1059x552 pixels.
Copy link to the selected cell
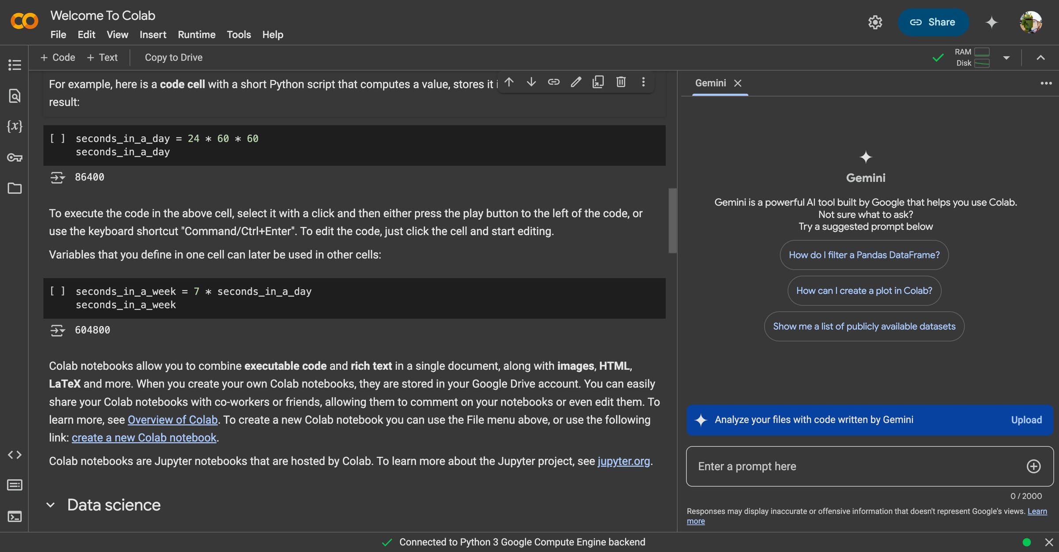click(x=553, y=82)
